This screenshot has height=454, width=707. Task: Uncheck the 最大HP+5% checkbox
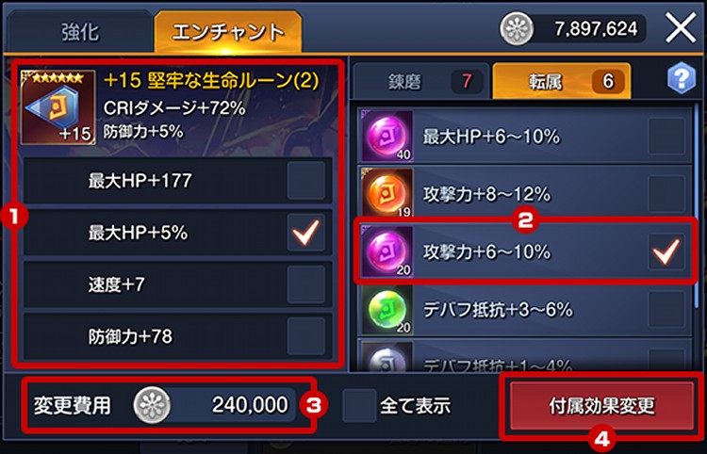click(306, 233)
